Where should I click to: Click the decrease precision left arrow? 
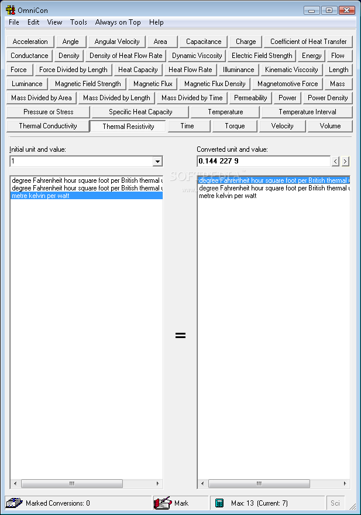(x=335, y=161)
